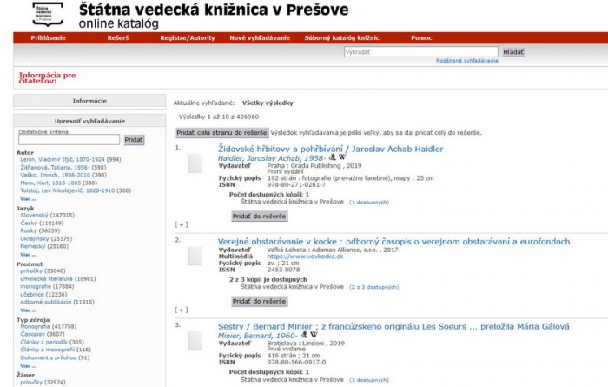608x387 pixels.
Task: Open author link Minier, Bernard, 1960-
Action: pyautogui.click(x=258, y=336)
